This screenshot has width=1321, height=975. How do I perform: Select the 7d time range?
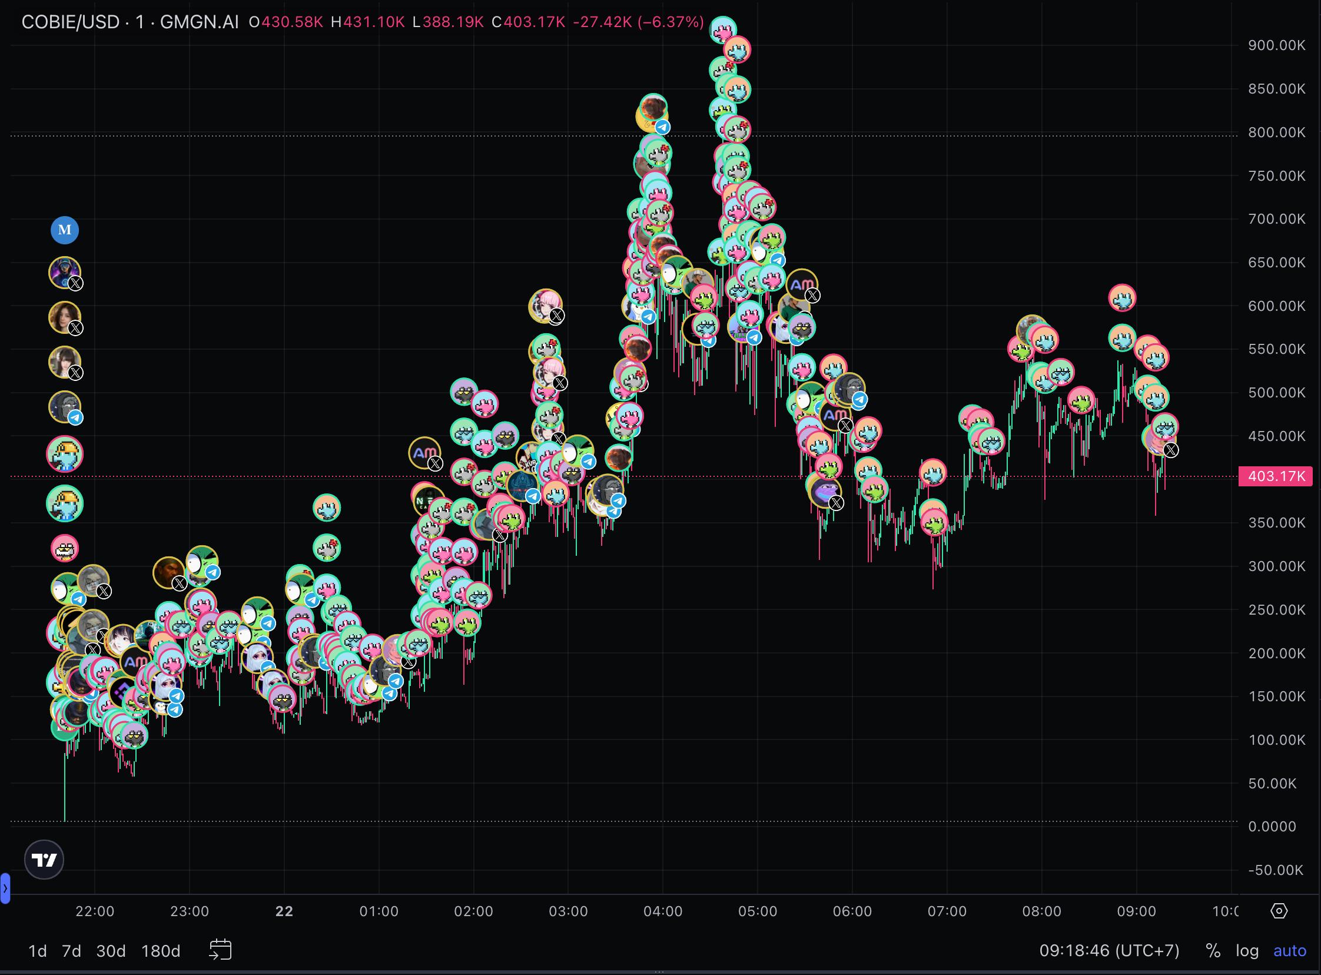tap(71, 951)
